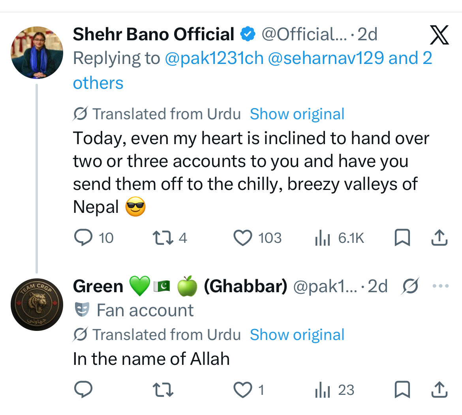
Task: Open the @seharnav129 mention link
Action: (x=326, y=58)
